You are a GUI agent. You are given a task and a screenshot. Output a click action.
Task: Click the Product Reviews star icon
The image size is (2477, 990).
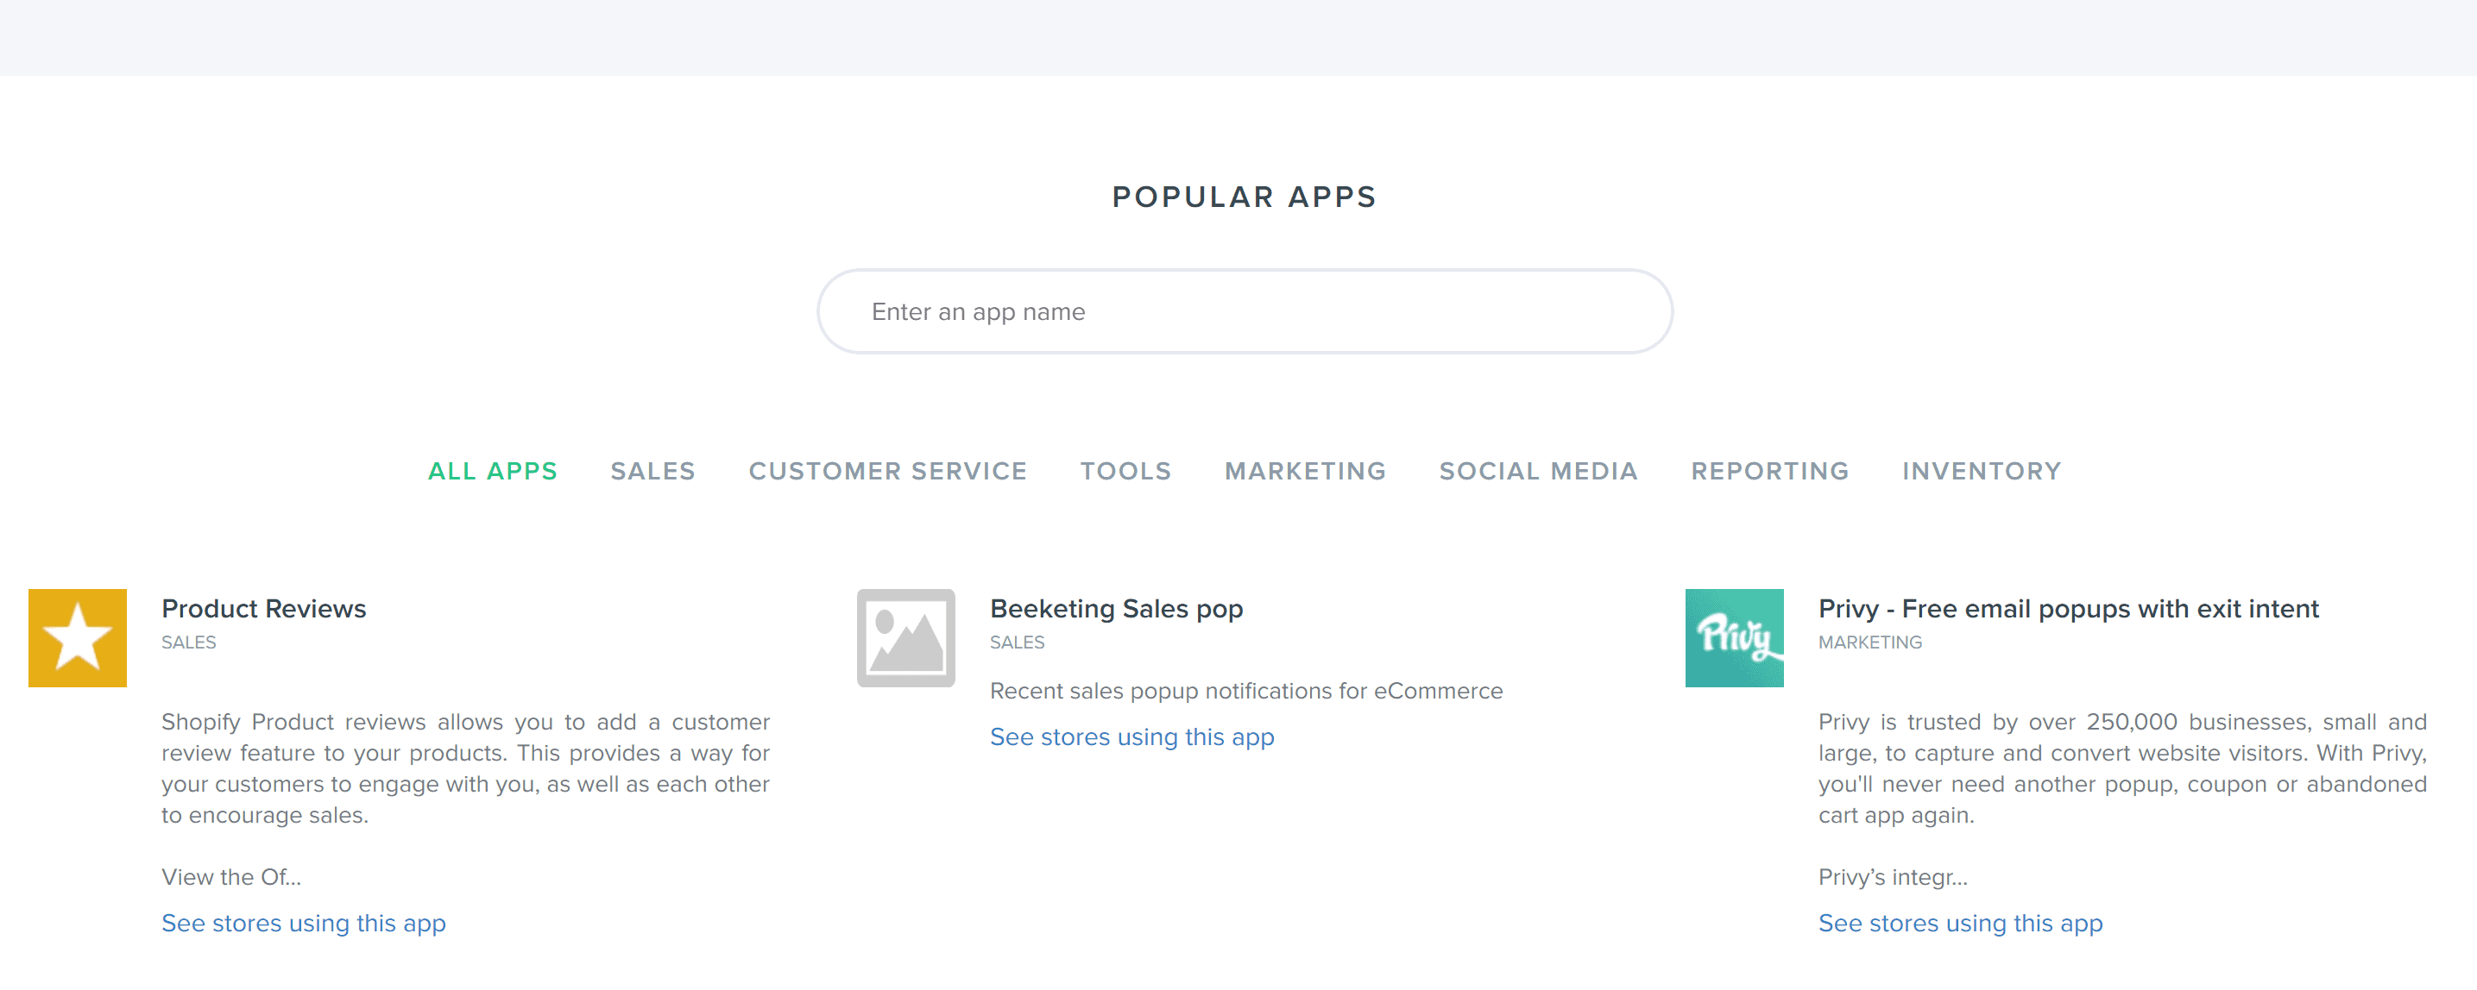coord(77,638)
